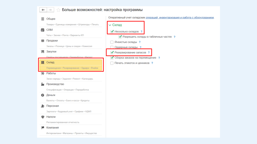Open help for Разрешить склады в табличных частях
The width and height of the screenshot is (257, 144).
click(x=175, y=37)
